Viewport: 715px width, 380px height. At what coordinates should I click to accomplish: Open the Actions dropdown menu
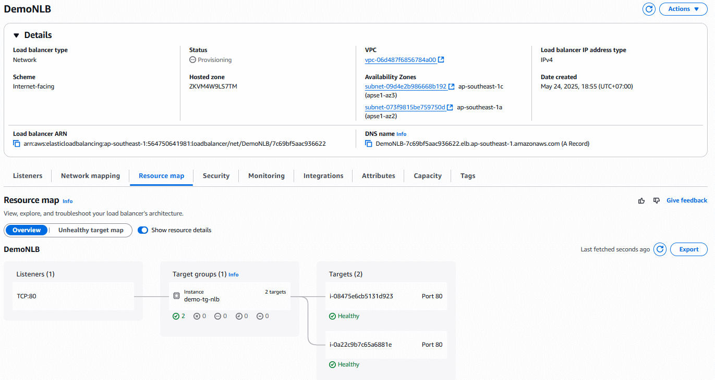pyautogui.click(x=683, y=9)
